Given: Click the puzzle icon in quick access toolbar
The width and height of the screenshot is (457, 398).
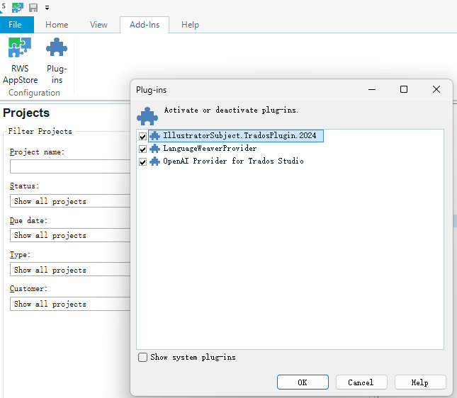Looking at the screenshot, I should 18,8.
